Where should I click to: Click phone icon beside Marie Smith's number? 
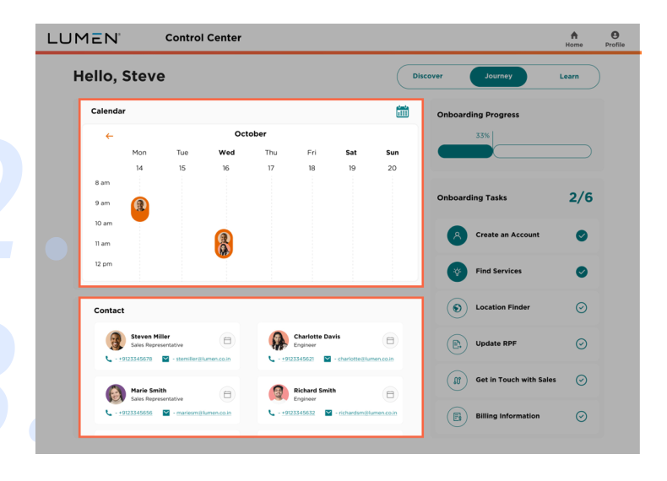coord(108,413)
